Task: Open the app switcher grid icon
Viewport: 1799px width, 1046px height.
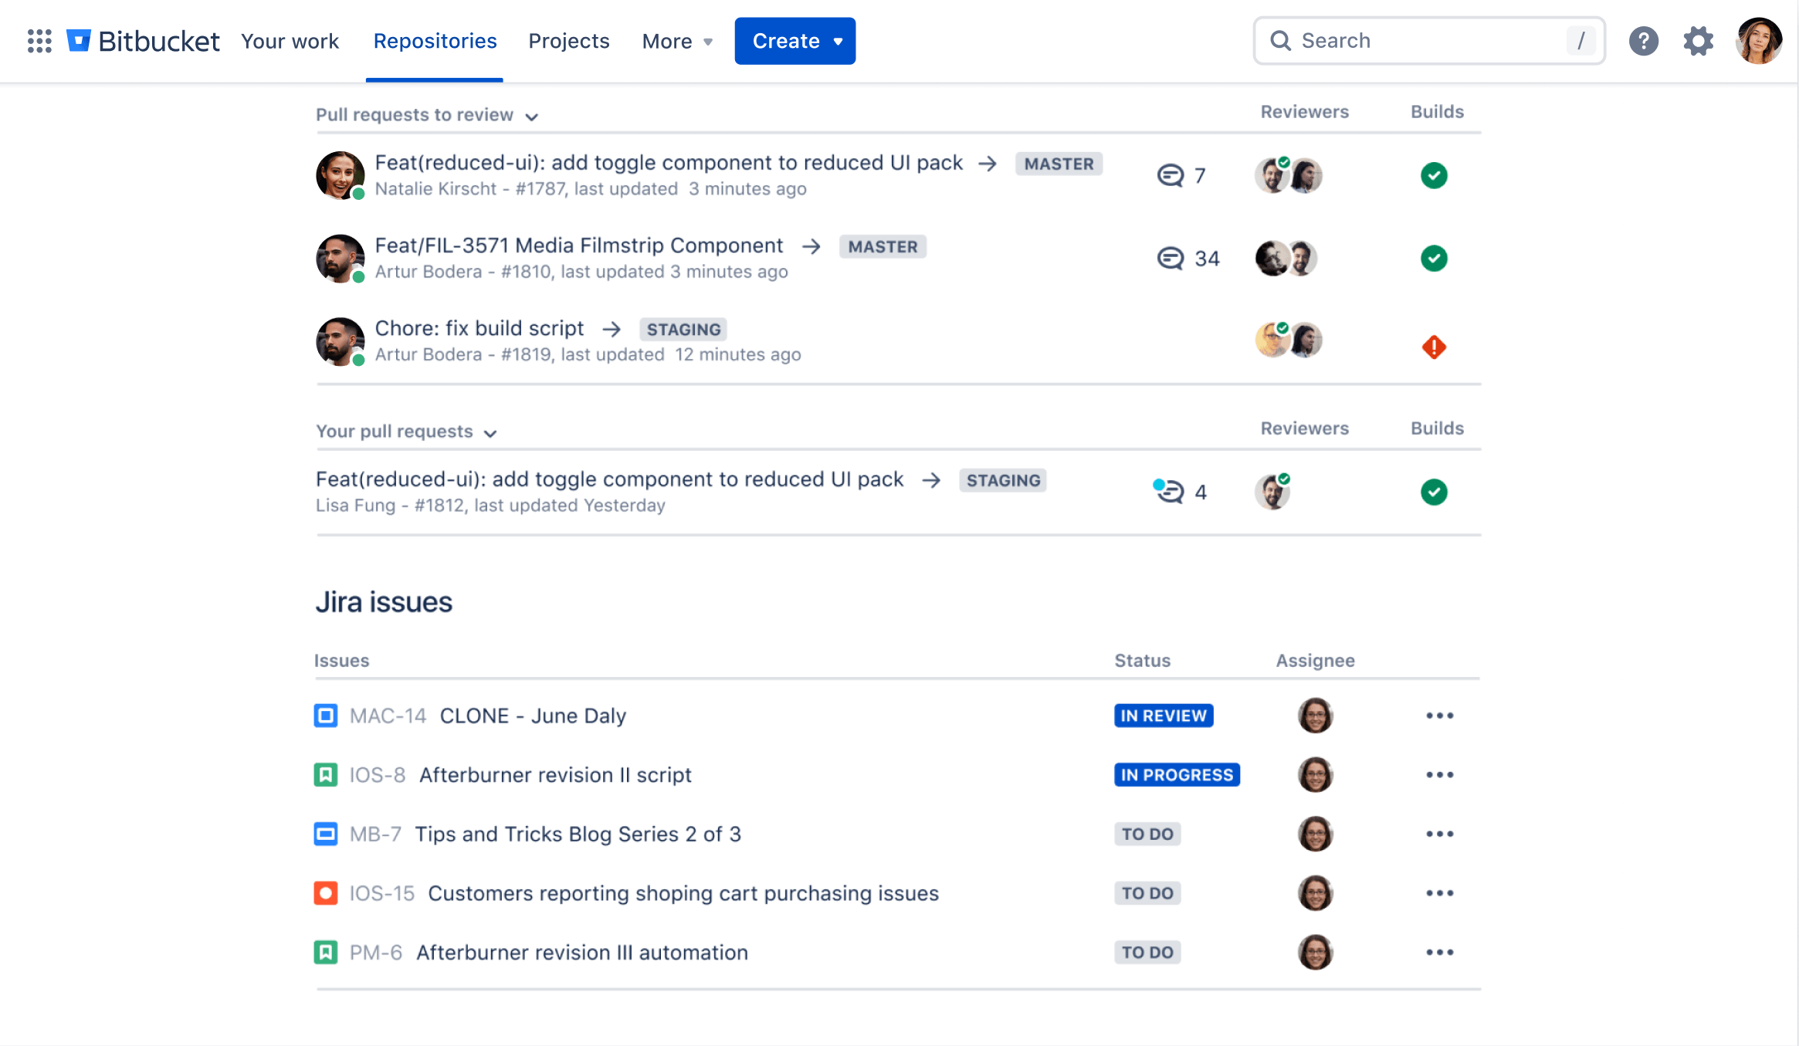Action: (39, 41)
